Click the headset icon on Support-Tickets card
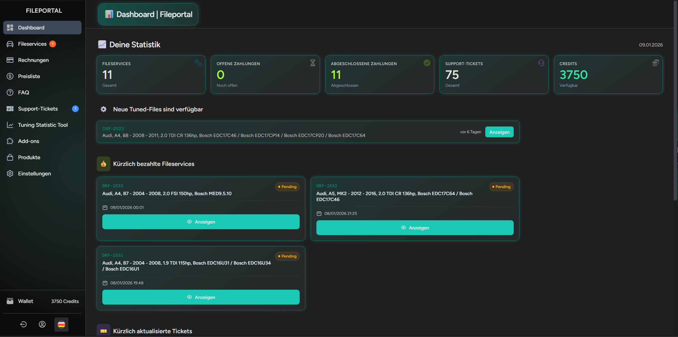This screenshot has height=337, width=678. click(541, 63)
